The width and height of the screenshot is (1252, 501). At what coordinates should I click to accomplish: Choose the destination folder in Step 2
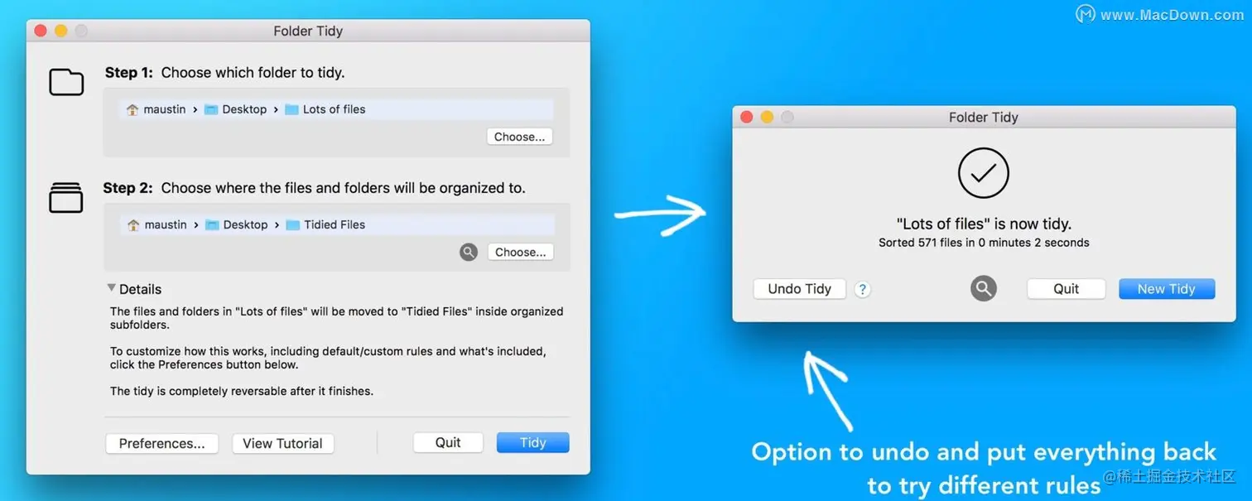(521, 252)
